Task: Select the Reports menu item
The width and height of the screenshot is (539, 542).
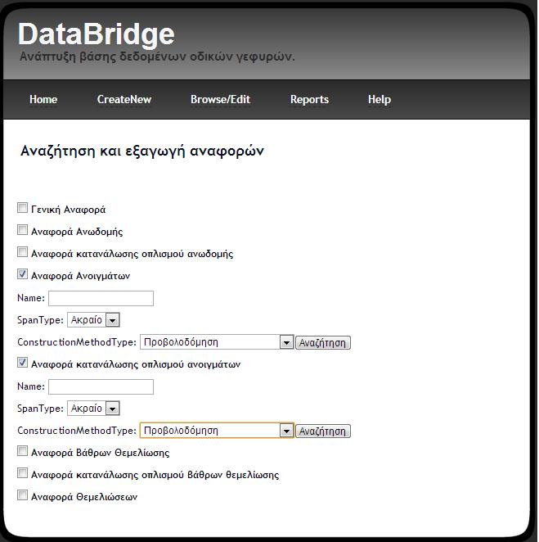Action: tap(309, 100)
